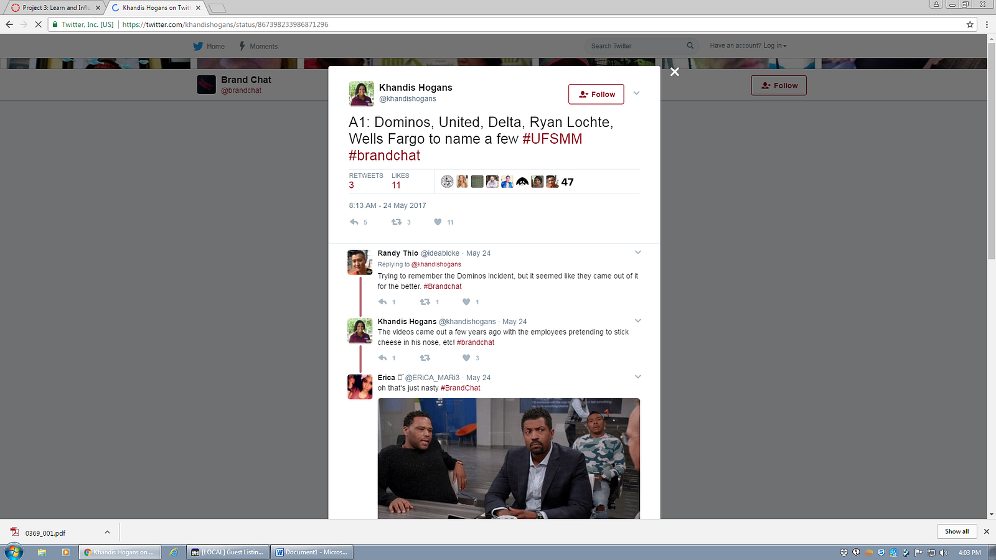996x560 pixels.
Task: Open the Dropbox tray icon
Action: [844, 553]
